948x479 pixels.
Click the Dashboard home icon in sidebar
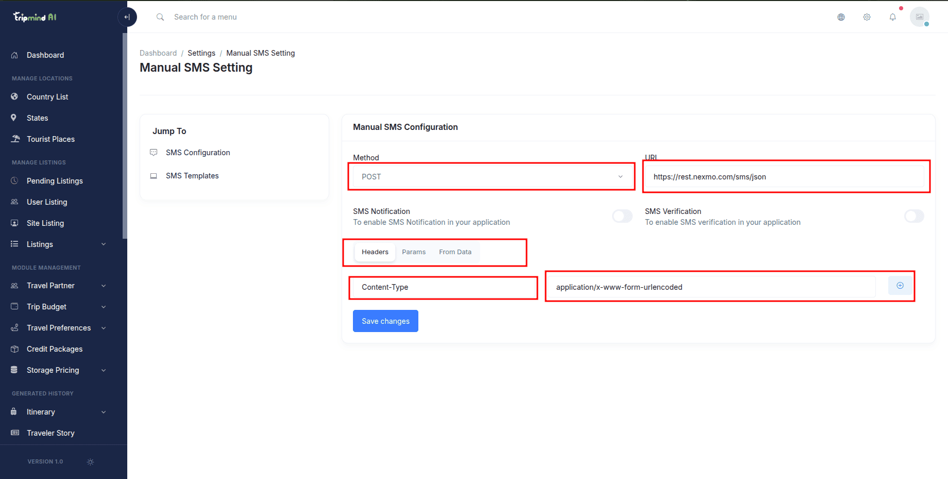pyautogui.click(x=14, y=55)
